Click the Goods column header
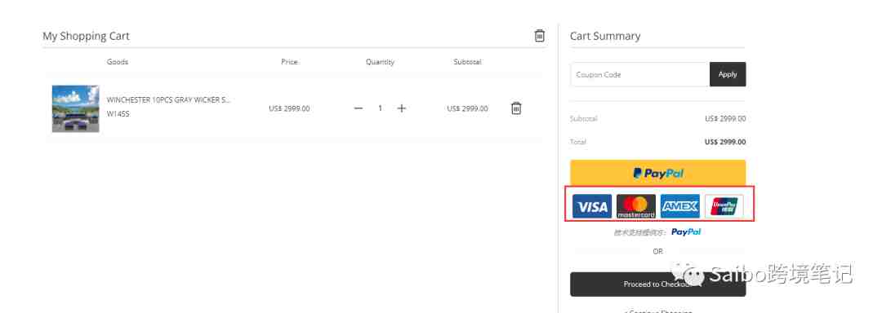The width and height of the screenshot is (882, 313). [118, 62]
